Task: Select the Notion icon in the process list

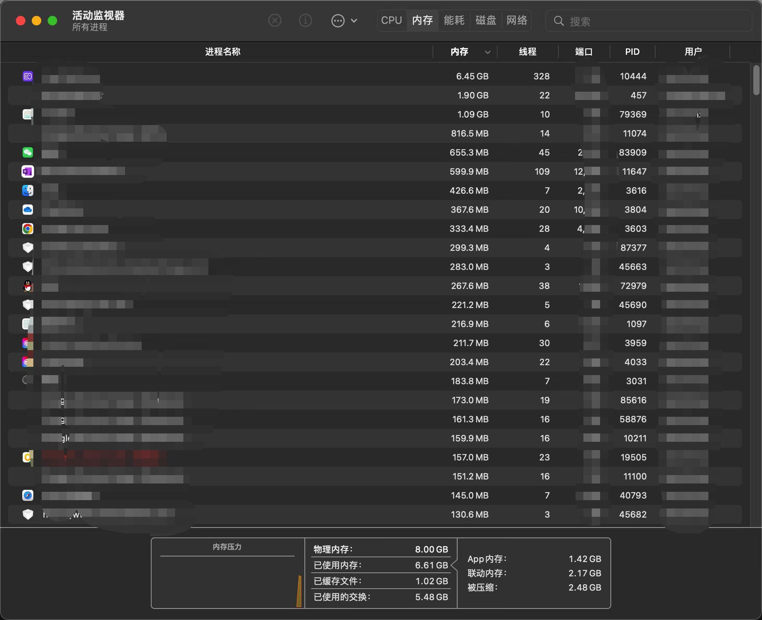Action: pyautogui.click(x=27, y=171)
